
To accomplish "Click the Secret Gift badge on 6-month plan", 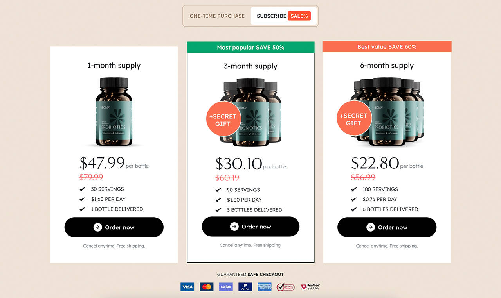I will point(354,118).
